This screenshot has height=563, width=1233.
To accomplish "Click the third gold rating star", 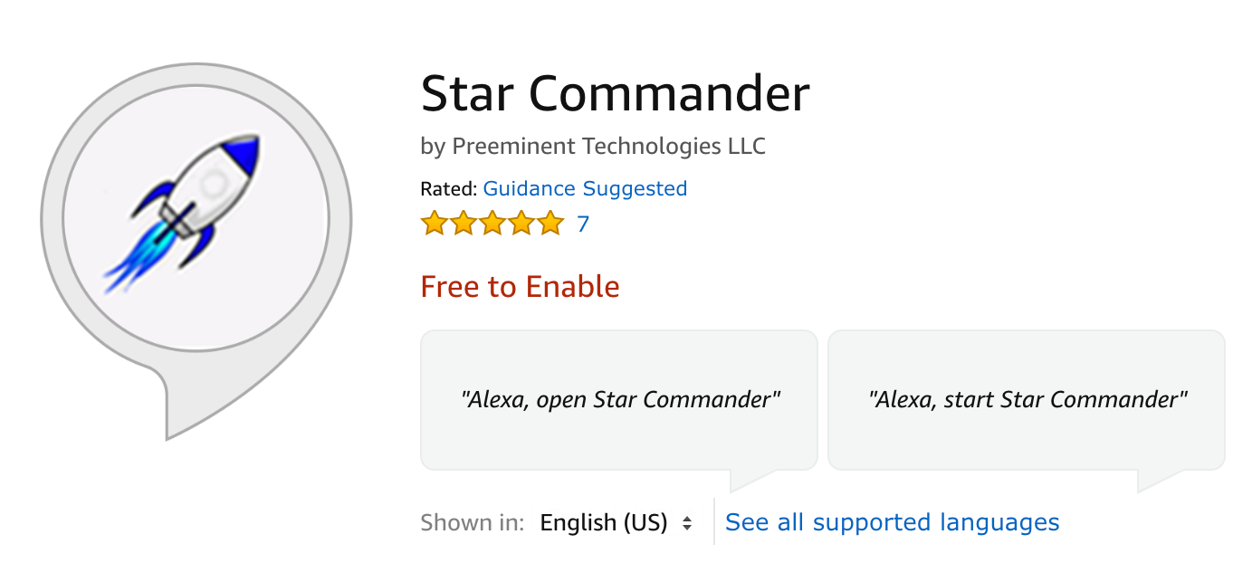I will (492, 224).
